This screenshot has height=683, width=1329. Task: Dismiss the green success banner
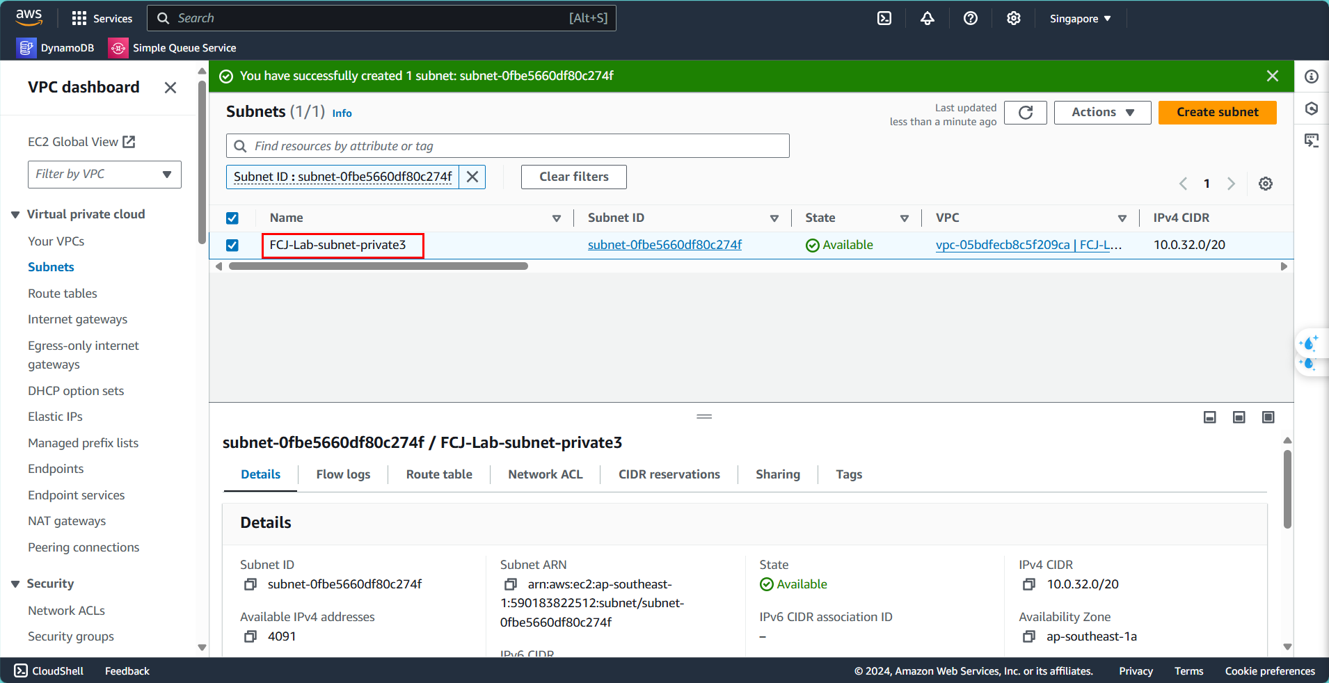click(x=1273, y=76)
